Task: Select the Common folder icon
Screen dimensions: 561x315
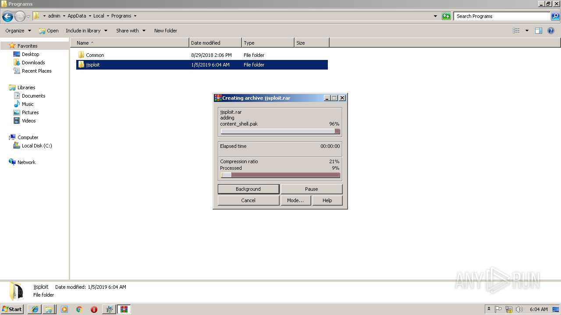Action: 81,55
